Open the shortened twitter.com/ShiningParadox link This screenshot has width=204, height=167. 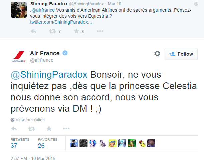[x=61, y=22]
